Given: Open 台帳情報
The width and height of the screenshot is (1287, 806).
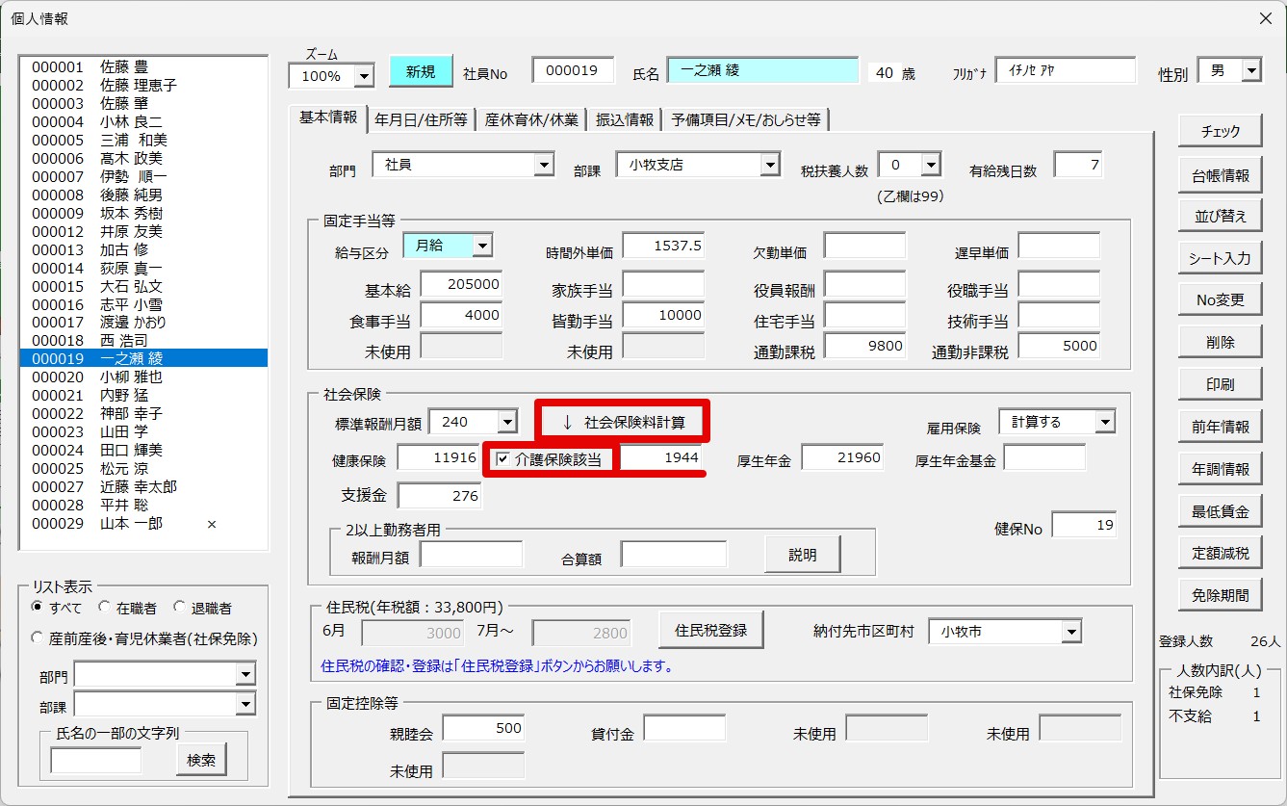Looking at the screenshot, I should (1221, 175).
